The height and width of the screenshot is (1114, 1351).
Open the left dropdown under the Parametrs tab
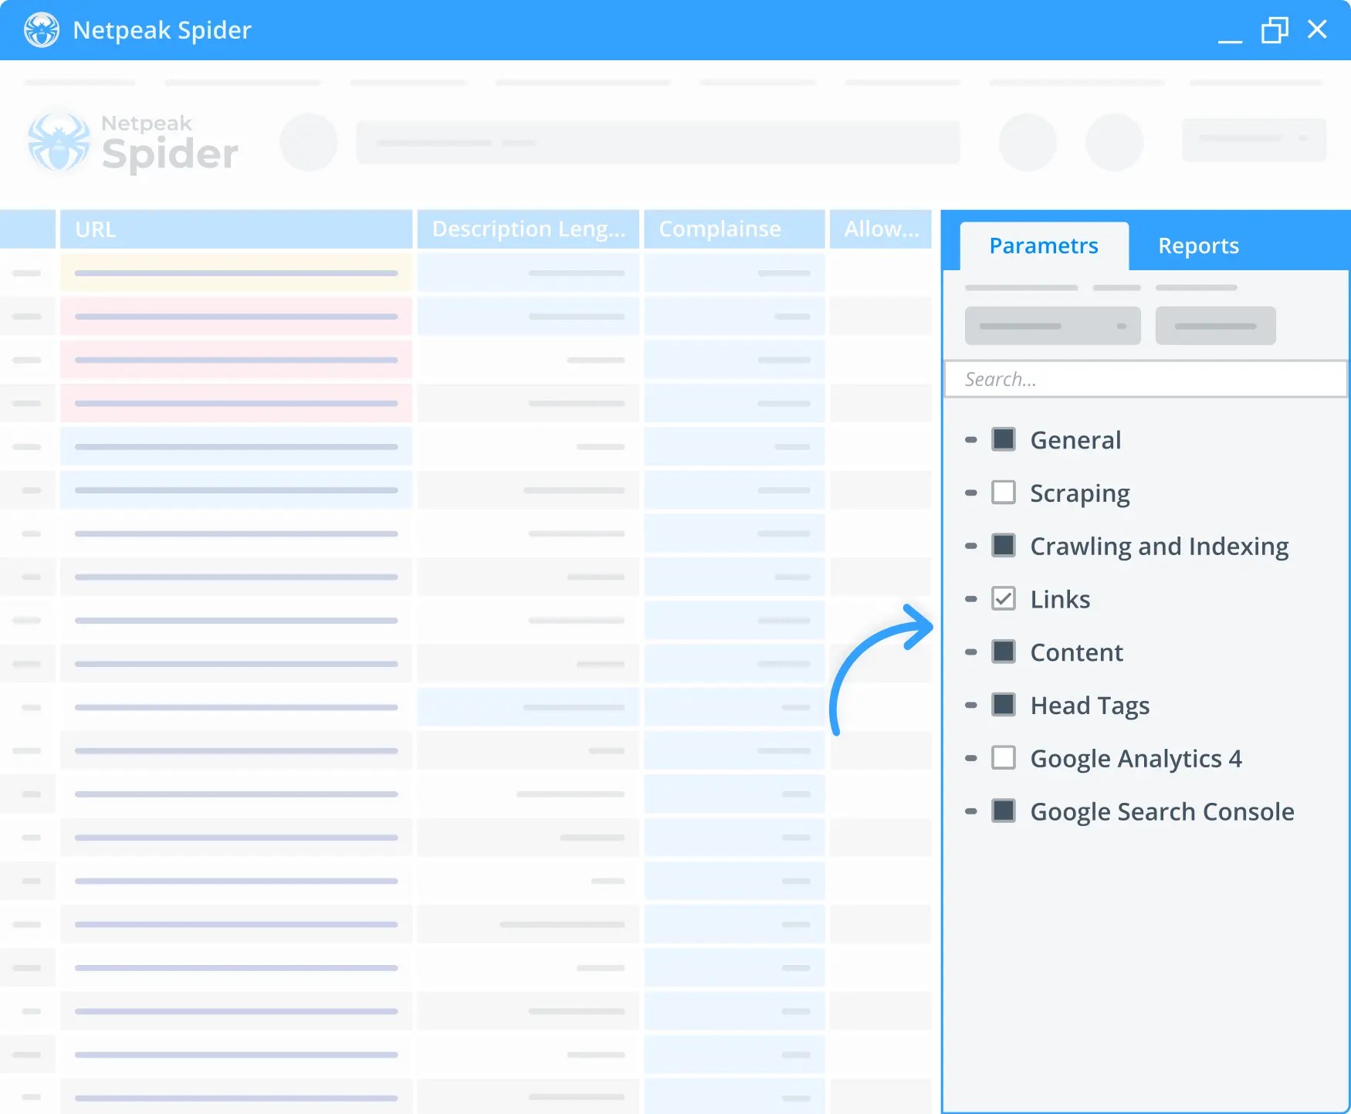tap(1051, 325)
